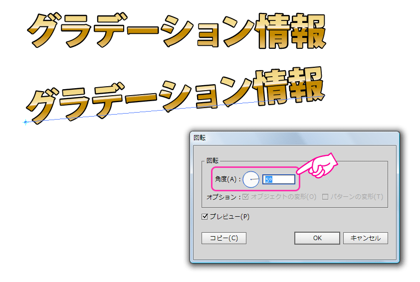The image size is (420, 282).
Task: Click the blue rotation baseline
Action: pyautogui.click(x=176, y=109)
